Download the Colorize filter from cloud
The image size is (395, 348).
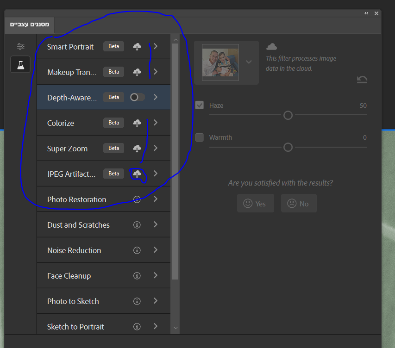point(137,123)
